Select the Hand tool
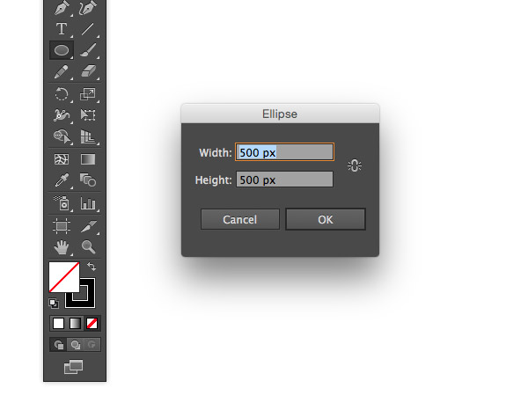528x403 pixels. 62,245
